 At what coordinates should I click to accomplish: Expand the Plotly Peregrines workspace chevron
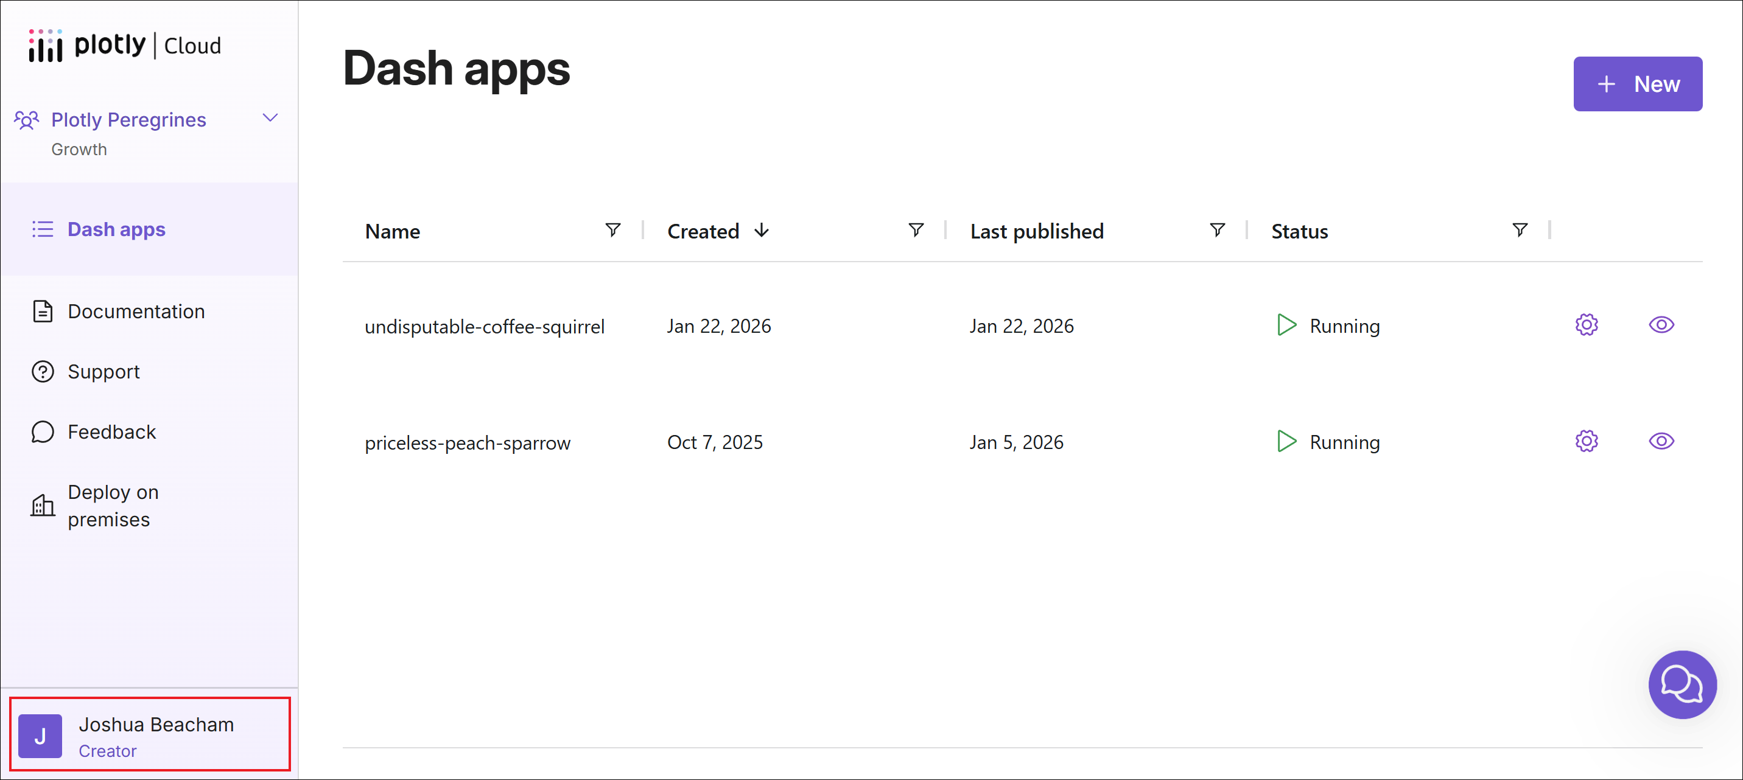(270, 119)
